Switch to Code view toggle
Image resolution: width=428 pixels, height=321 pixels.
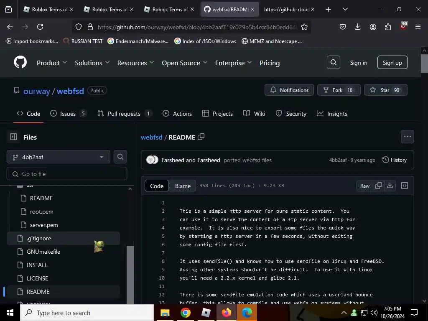[x=157, y=186]
